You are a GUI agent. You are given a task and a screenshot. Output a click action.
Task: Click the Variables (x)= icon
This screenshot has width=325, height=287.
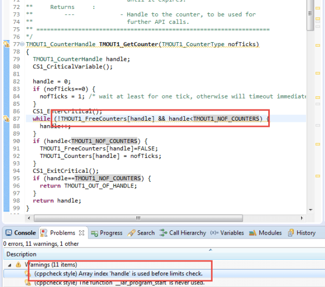[x=214, y=232]
